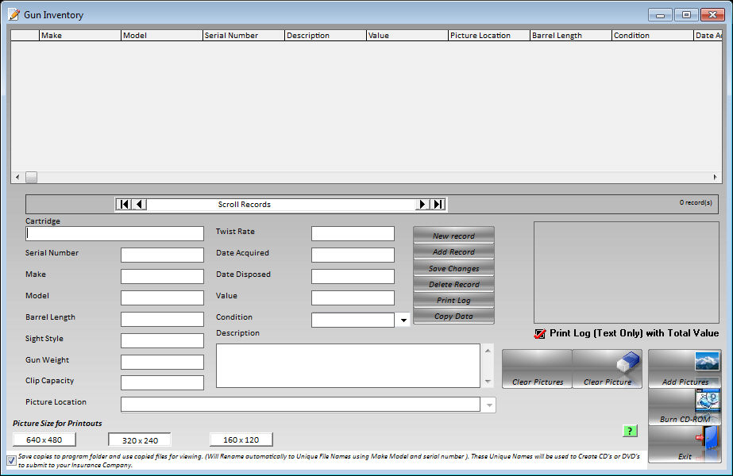733x476 pixels.
Task: Open the Condition dropdown
Action: tap(403, 321)
